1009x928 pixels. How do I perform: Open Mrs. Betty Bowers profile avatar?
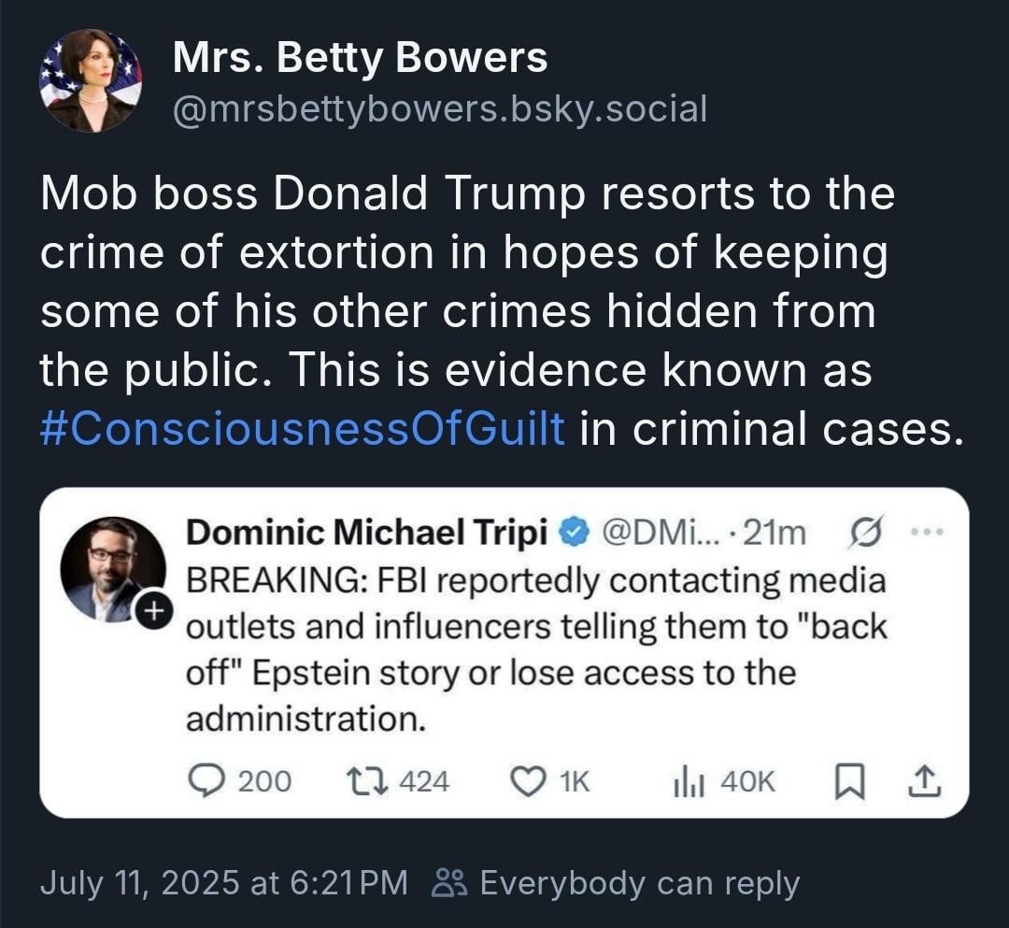point(90,80)
